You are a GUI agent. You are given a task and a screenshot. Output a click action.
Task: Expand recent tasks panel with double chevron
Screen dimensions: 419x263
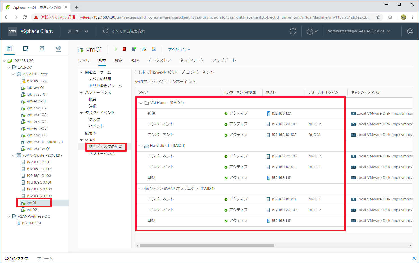coord(414,258)
